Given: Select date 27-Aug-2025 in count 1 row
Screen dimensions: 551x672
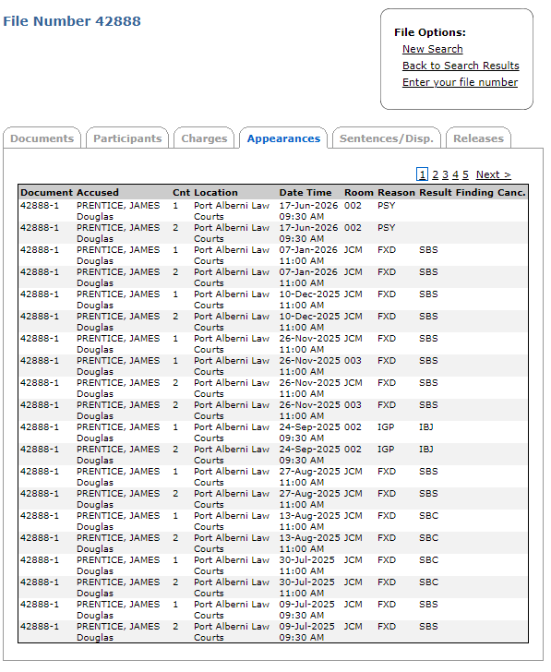Looking at the screenshot, I should coord(309,472).
